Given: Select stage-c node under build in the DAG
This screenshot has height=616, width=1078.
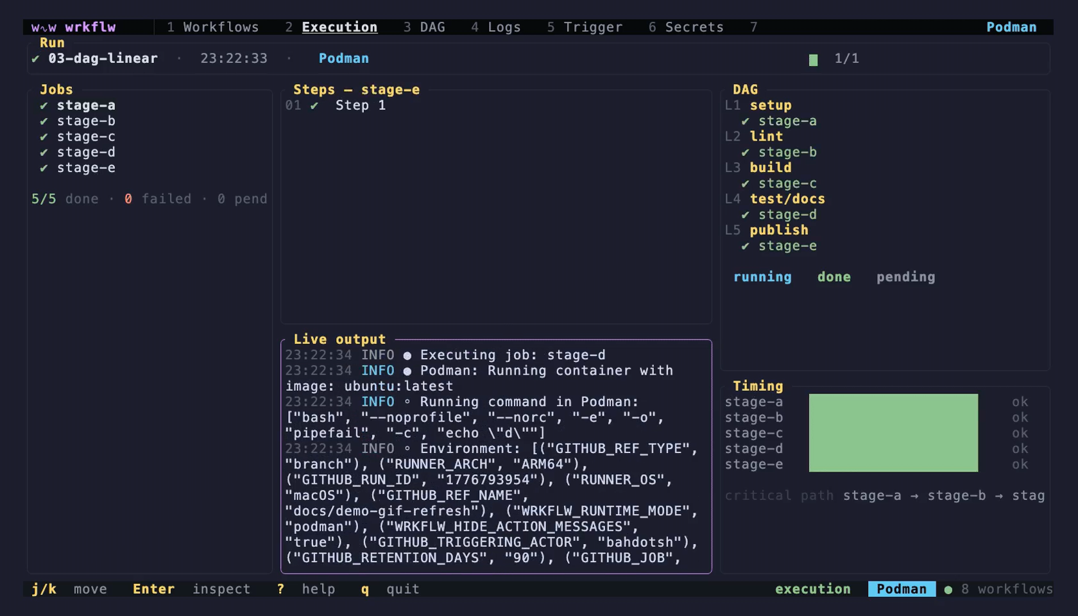Looking at the screenshot, I should 787,184.
